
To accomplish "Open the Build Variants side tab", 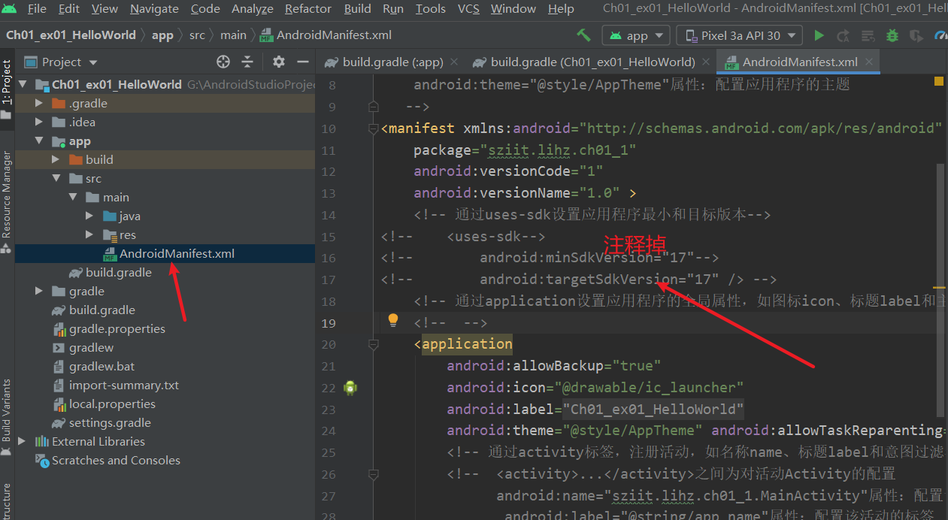I will coord(7,418).
